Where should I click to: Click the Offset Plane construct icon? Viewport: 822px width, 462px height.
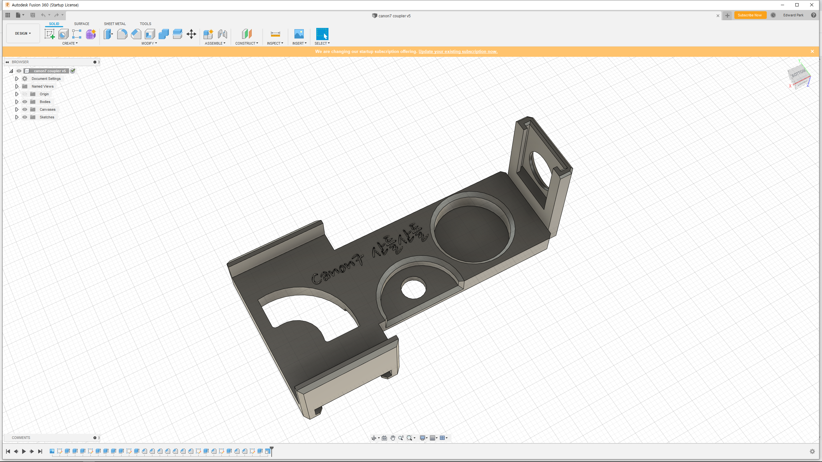click(x=247, y=34)
